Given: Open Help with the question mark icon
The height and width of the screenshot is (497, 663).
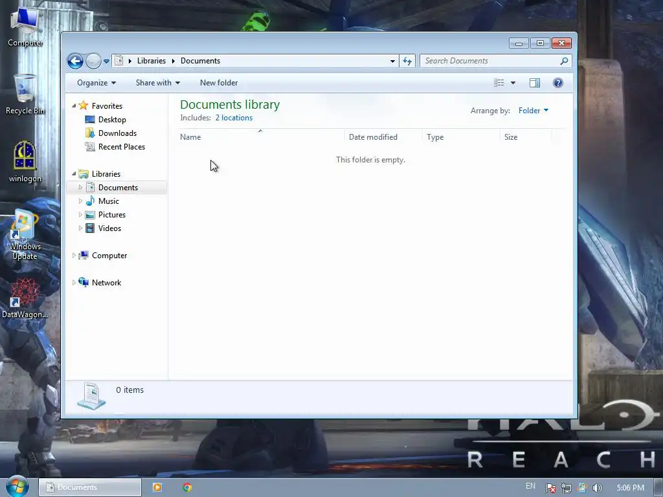Looking at the screenshot, I should pos(558,83).
